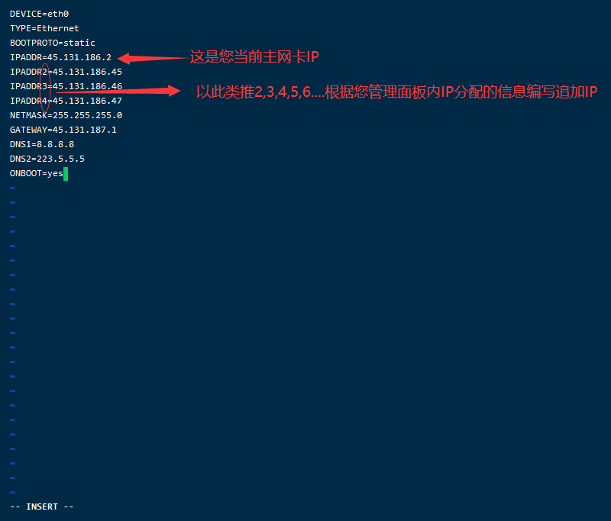Click the red annotation about main NIC IP

tap(254, 57)
